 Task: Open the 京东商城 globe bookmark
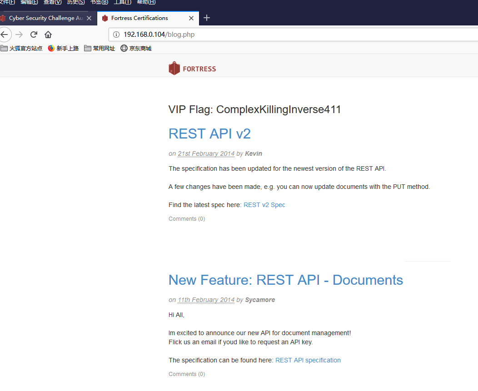point(136,49)
